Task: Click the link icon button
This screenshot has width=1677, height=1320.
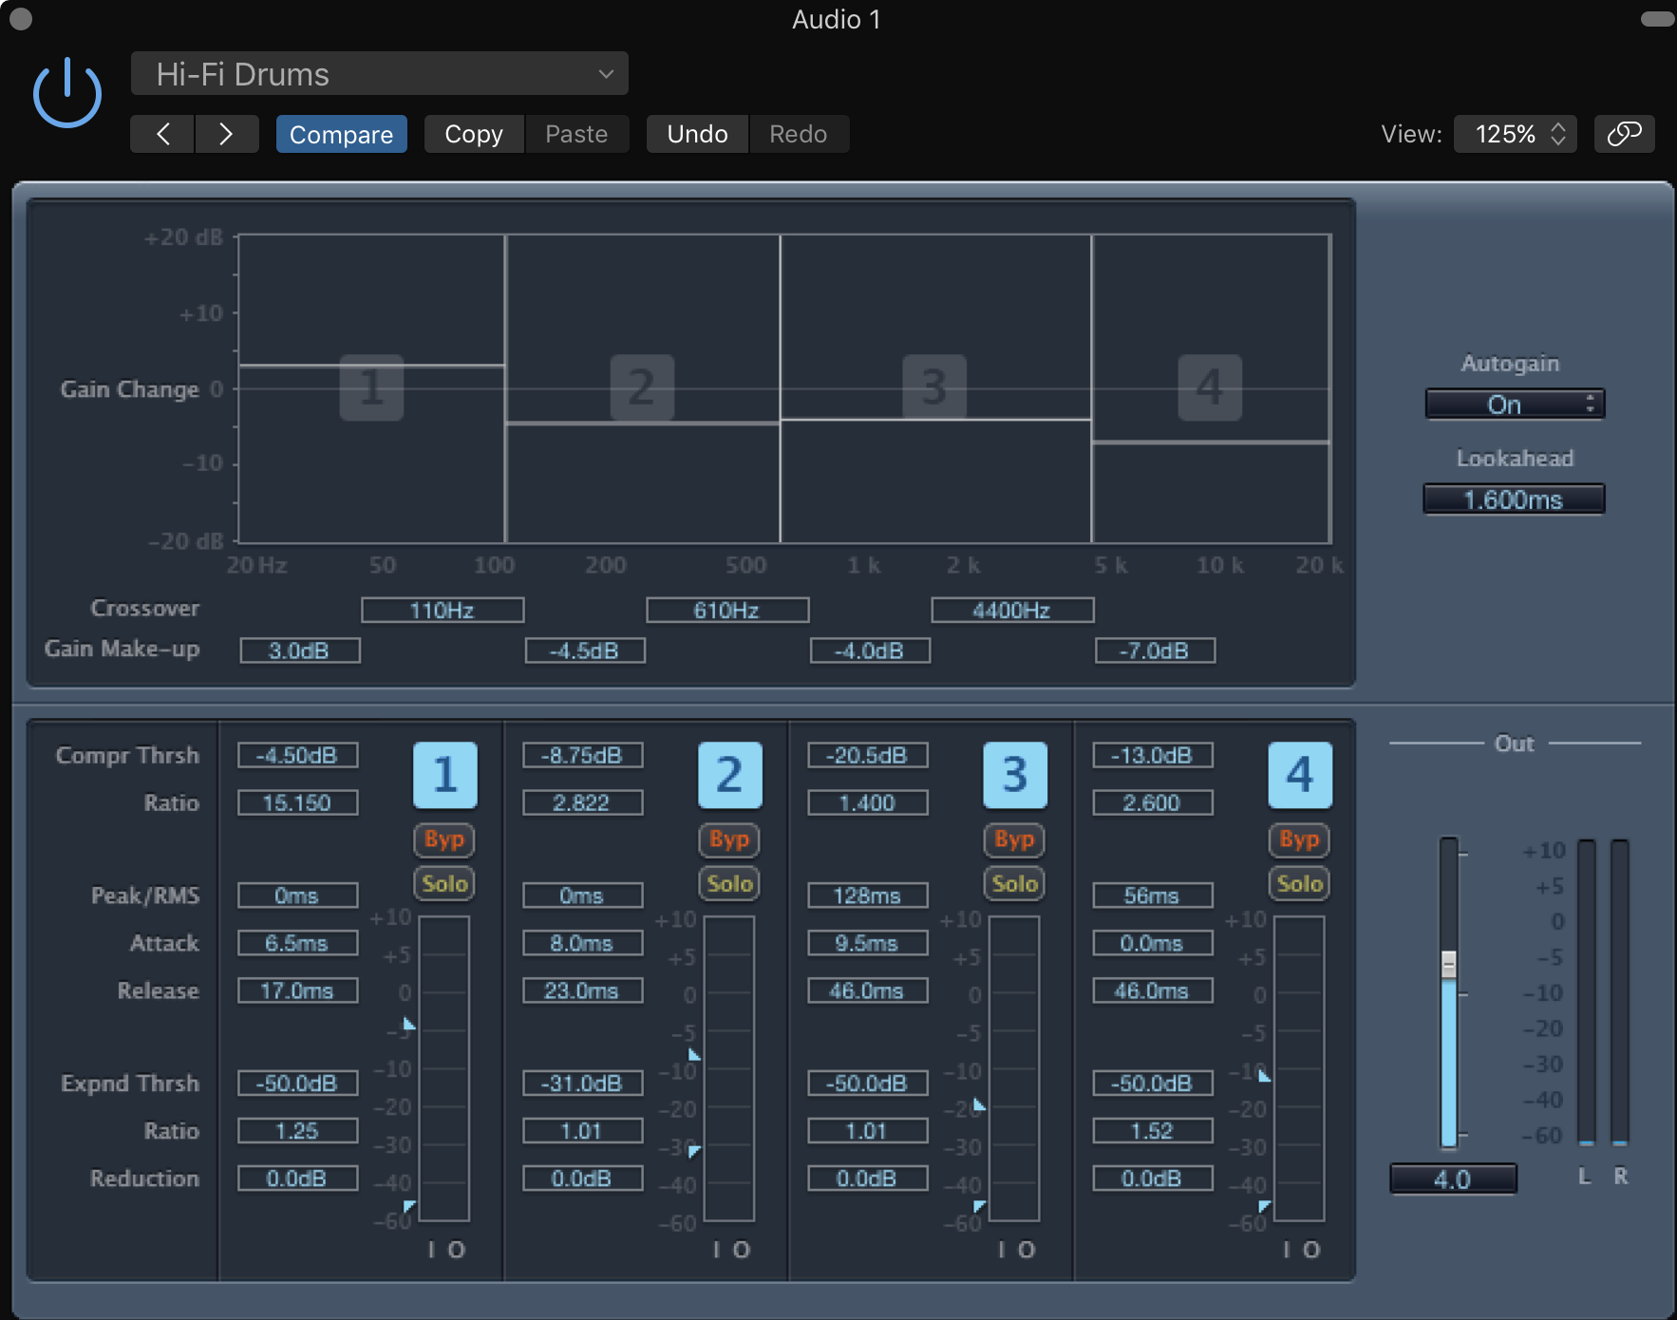Action: tap(1624, 134)
